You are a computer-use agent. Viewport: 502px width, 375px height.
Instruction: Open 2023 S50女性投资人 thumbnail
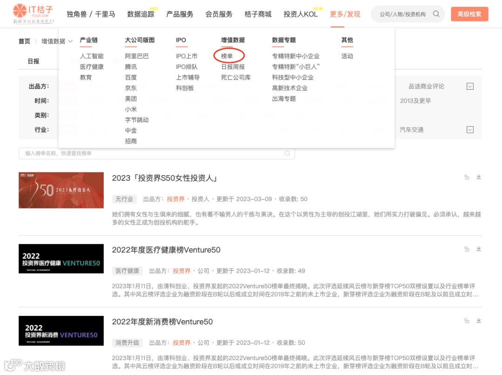pyautogui.click(x=61, y=190)
